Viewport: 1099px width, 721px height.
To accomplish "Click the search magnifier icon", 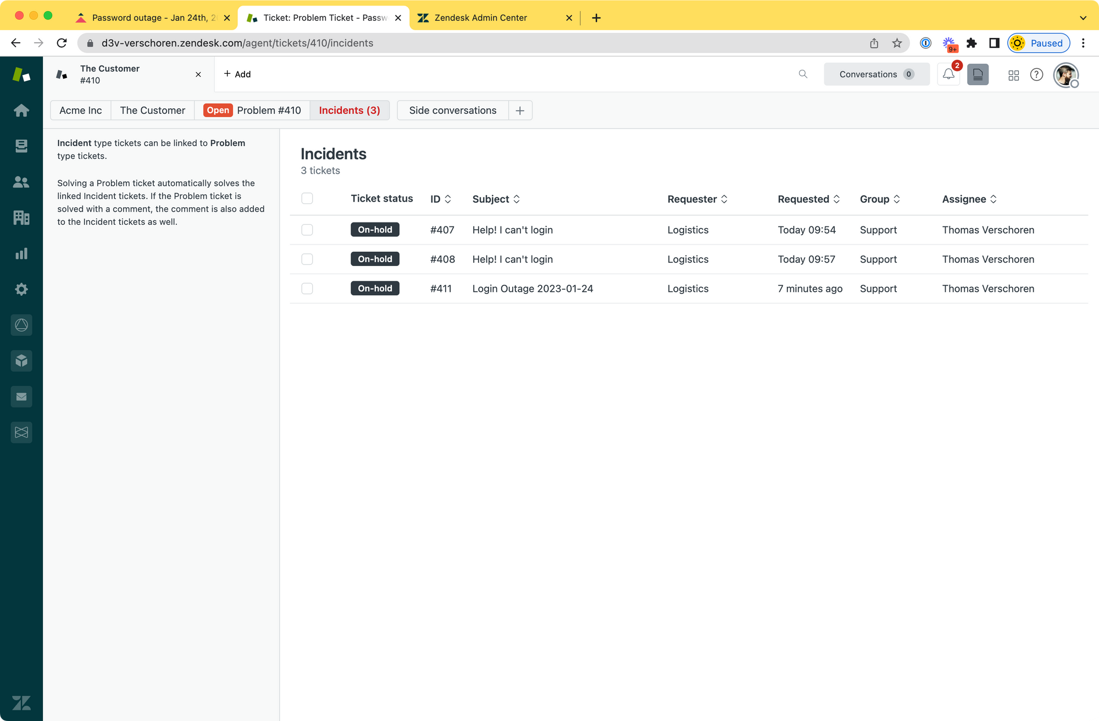I will 803,74.
